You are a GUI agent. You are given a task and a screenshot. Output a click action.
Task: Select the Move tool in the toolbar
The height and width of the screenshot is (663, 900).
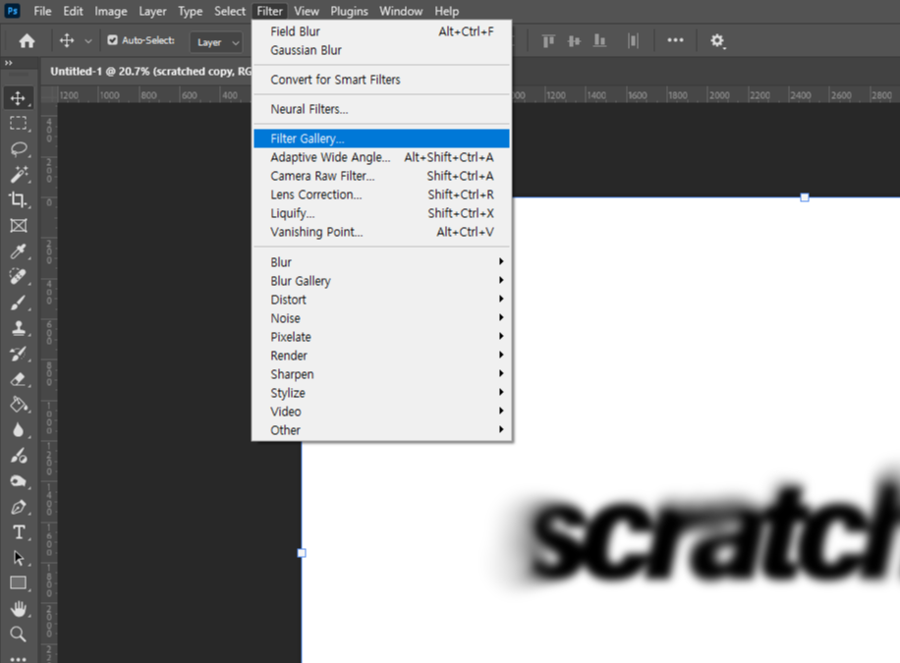pyautogui.click(x=18, y=97)
